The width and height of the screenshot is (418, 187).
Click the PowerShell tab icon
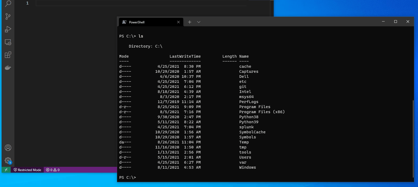(x=124, y=22)
